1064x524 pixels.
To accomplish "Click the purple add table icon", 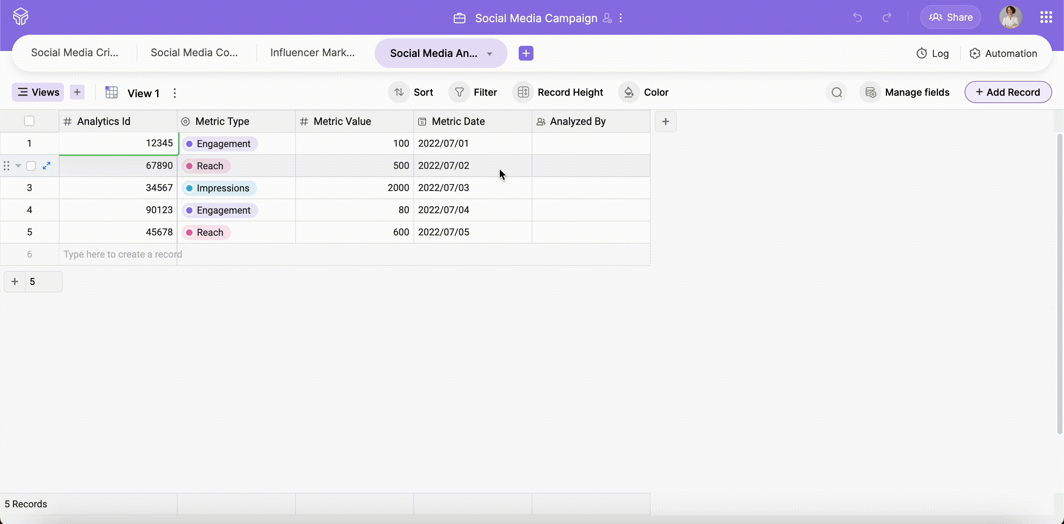I will tap(526, 53).
